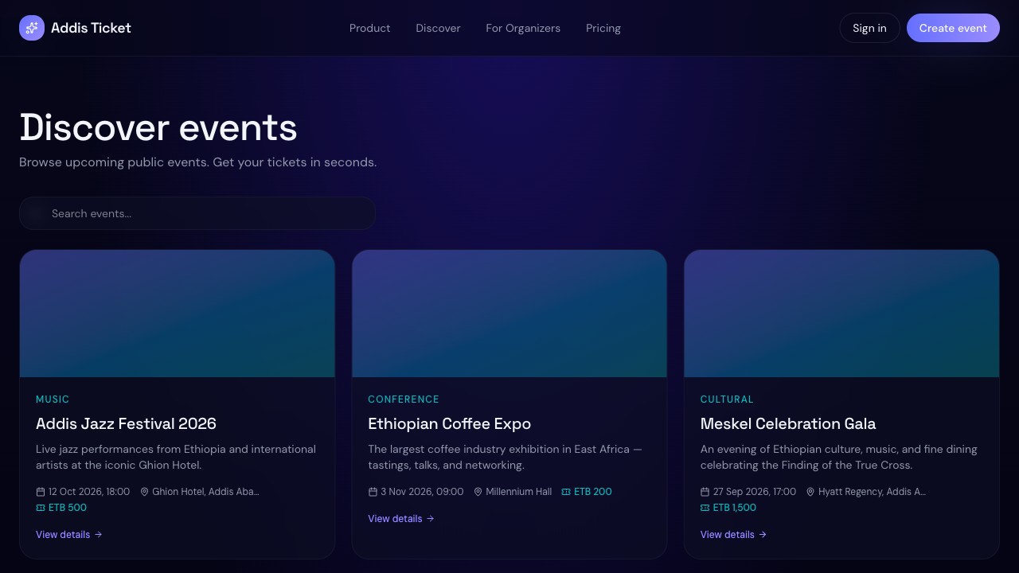Click ticket icon next to ETB 200
This screenshot has height=573, width=1019.
coord(566,492)
